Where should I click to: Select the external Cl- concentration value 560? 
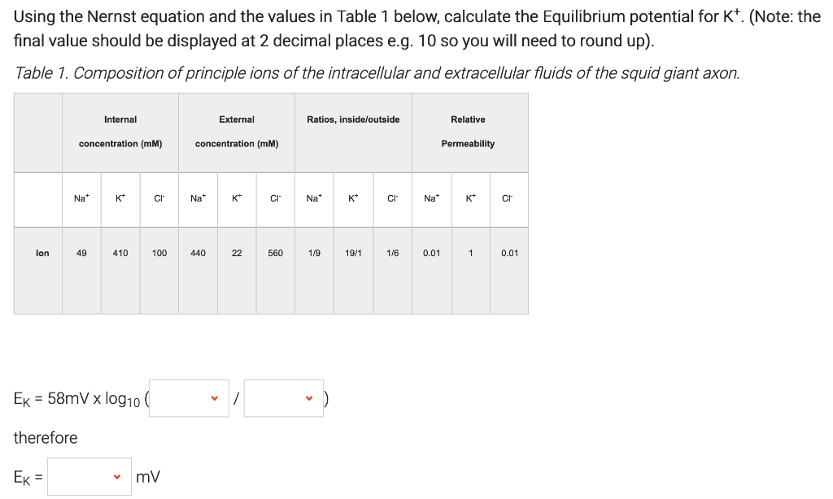click(x=274, y=253)
